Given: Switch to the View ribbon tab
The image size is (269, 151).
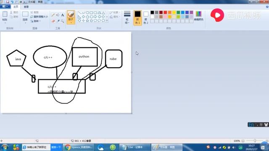Looking at the screenshot, I should coord(26,7).
